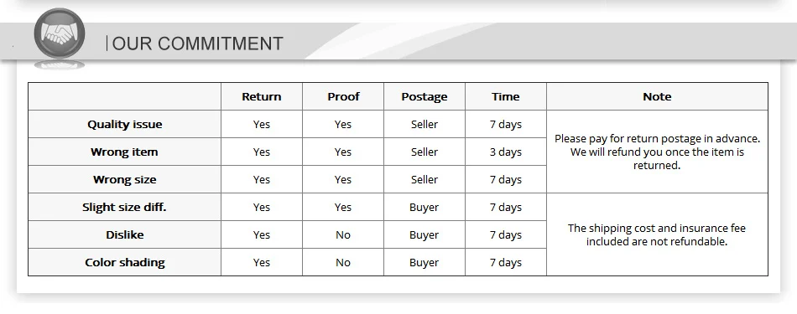Click the Postage column header
Screen dimensions: 797x314
point(425,97)
